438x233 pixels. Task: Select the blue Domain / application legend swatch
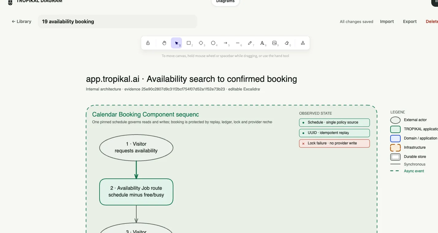tap(395, 138)
